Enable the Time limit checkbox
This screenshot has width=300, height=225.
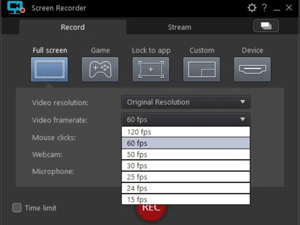17,208
